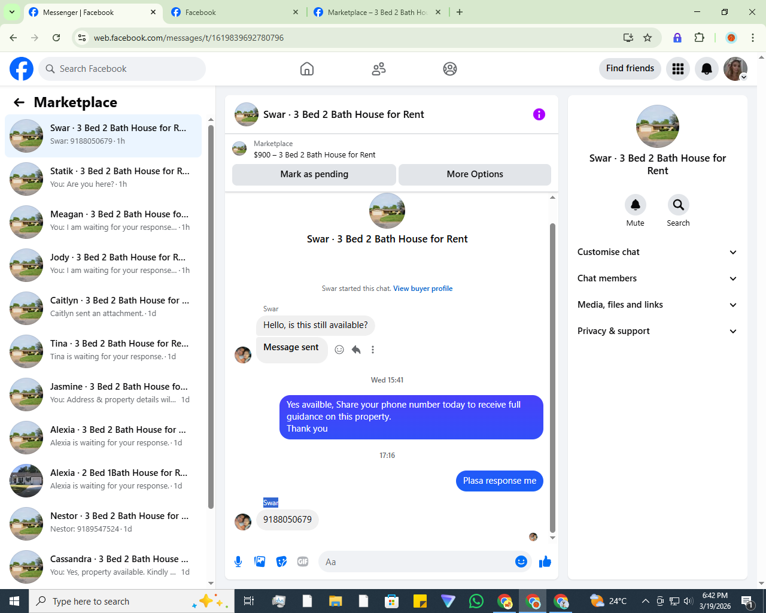Open the Groups icon in top navigation
The width and height of the screenshot is (766, 613).
[450, 69]
